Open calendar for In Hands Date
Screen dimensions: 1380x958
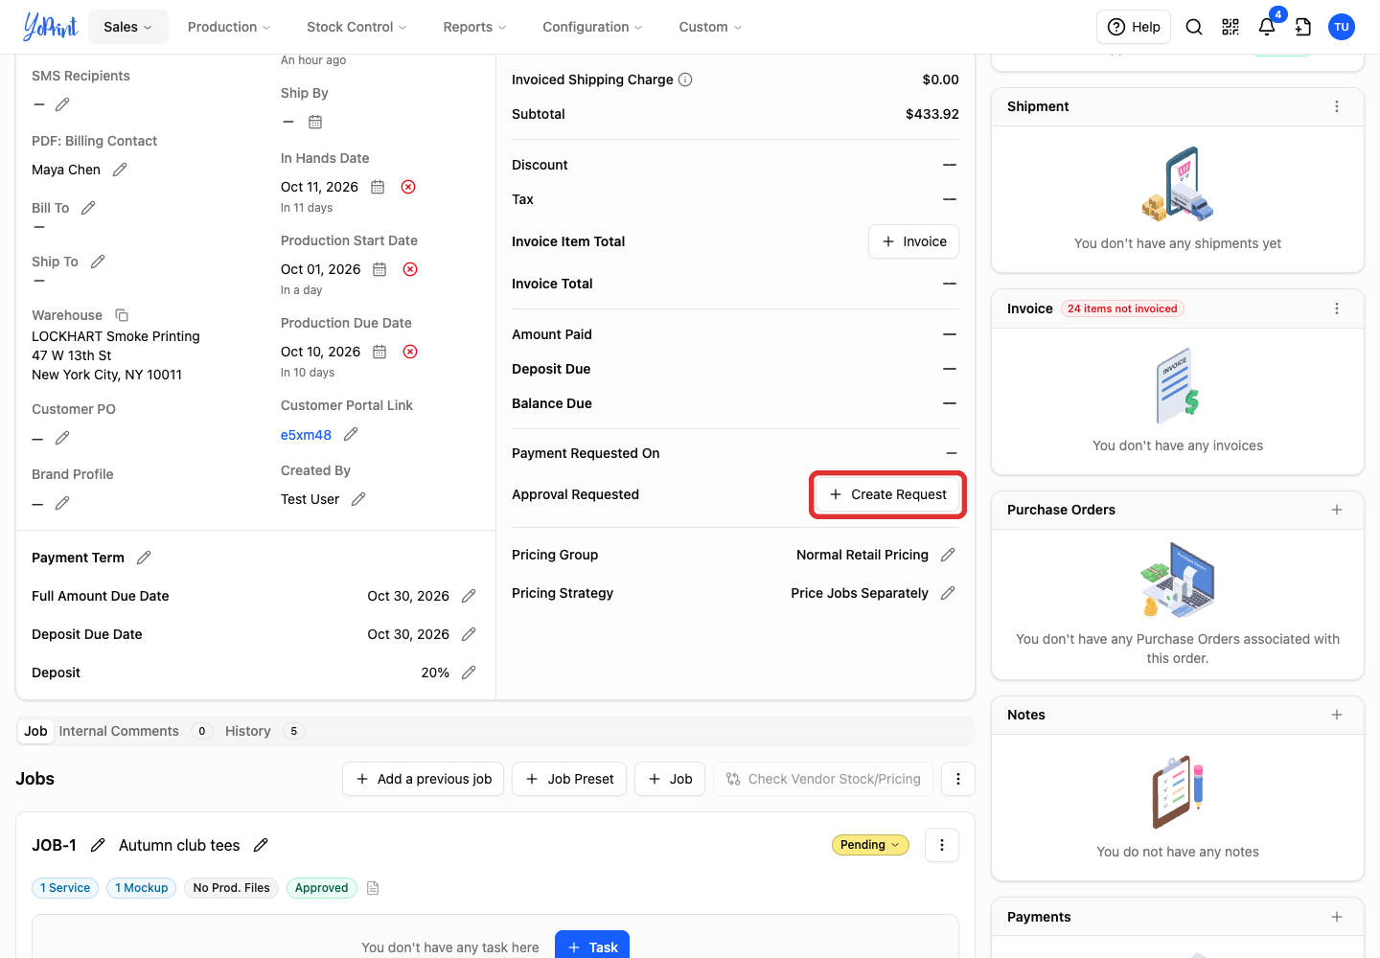378,187
